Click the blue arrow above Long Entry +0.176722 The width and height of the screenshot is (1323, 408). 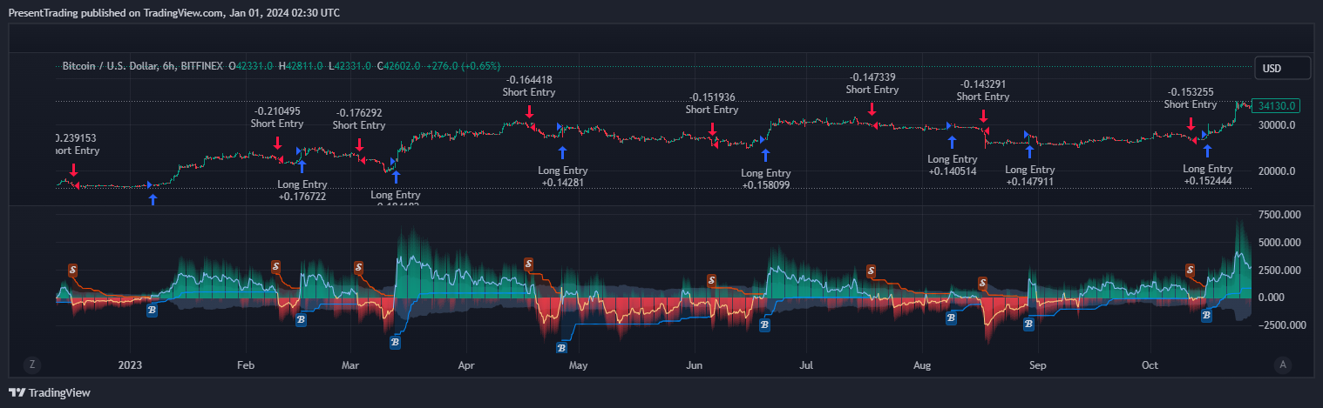click(x=302, y=166)
